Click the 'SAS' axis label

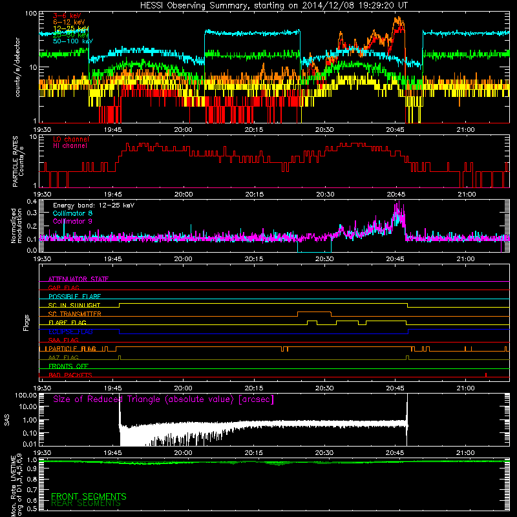tap(7, 420)
